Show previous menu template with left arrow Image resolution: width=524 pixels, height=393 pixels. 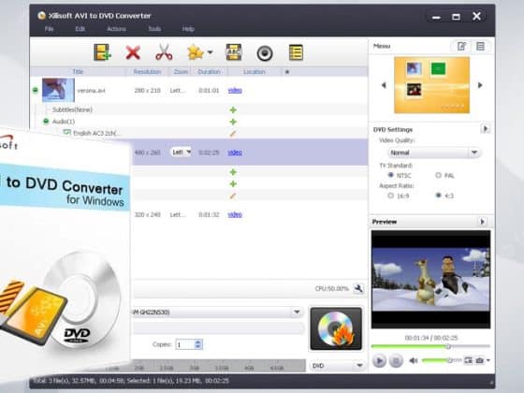coord(384,85)
